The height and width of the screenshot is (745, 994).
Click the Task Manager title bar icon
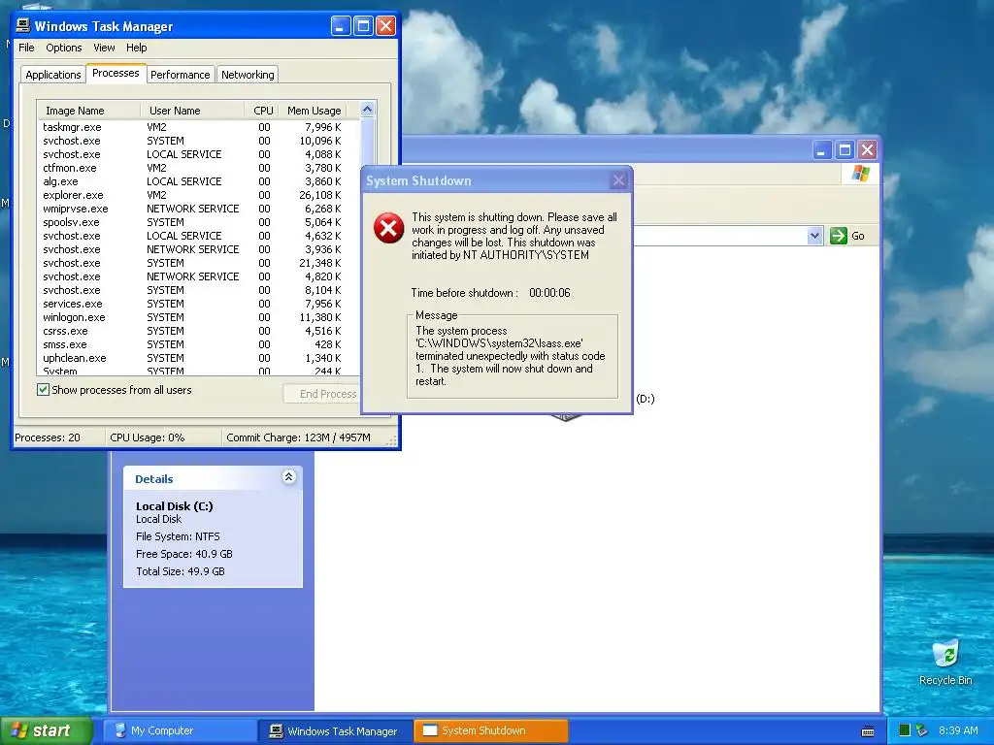tap(23, 25)
